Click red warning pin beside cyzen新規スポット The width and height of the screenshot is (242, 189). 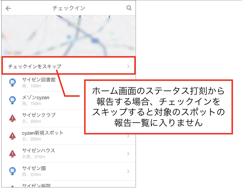(x=12, y=136)
